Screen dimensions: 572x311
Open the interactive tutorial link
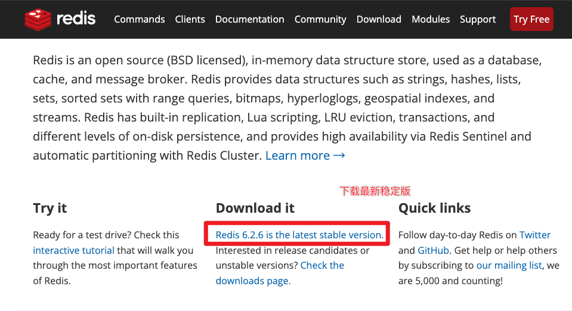point(74,250)
